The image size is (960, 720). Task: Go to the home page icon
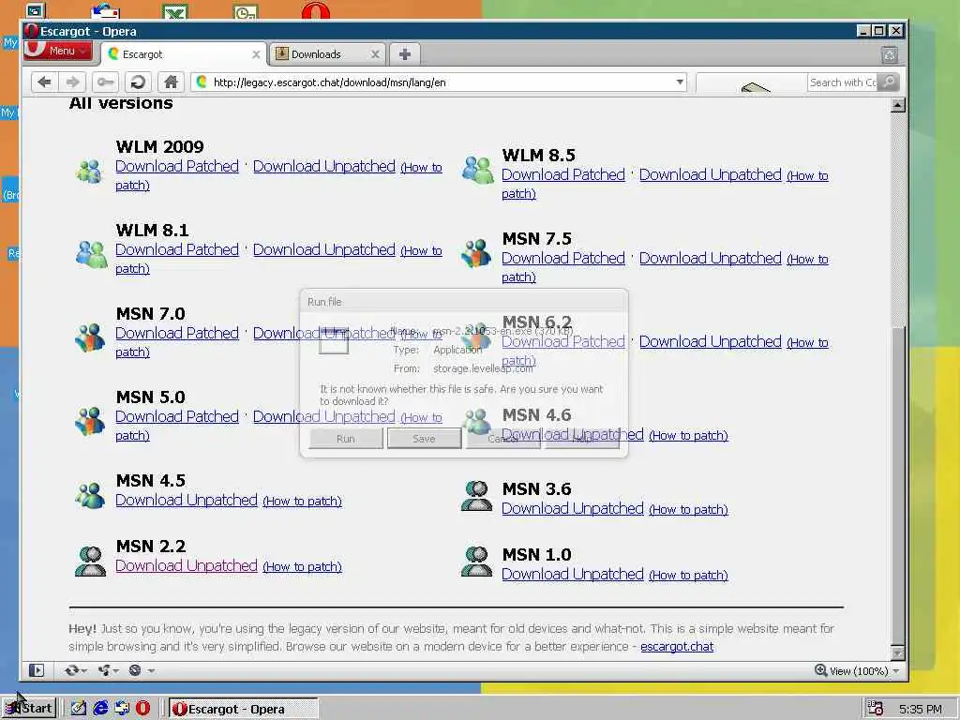click(x=171, y=82)
